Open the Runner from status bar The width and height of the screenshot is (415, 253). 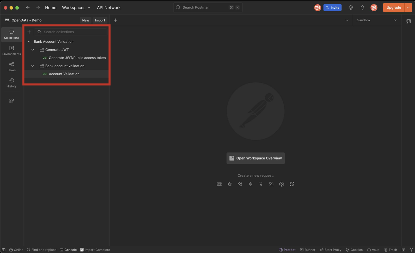coord(308,250)
